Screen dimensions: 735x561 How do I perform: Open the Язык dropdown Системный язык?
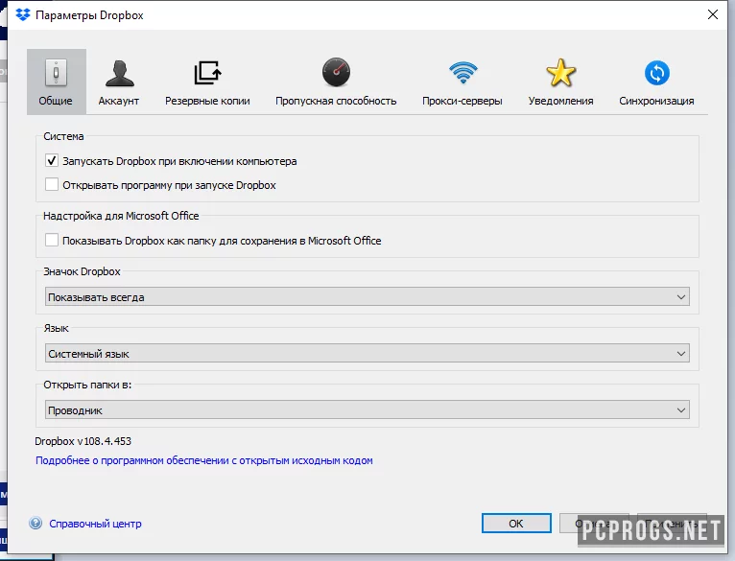(x=367, y=353)
